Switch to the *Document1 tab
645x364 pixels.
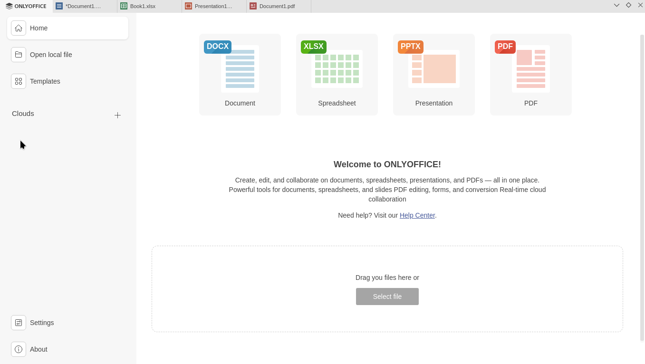85,6
